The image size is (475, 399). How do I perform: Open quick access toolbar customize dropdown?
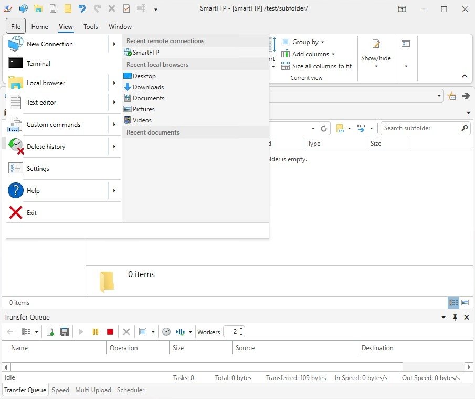click(x=156, y=9)
